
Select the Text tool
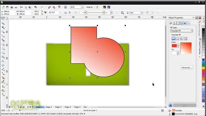point(3,61)
